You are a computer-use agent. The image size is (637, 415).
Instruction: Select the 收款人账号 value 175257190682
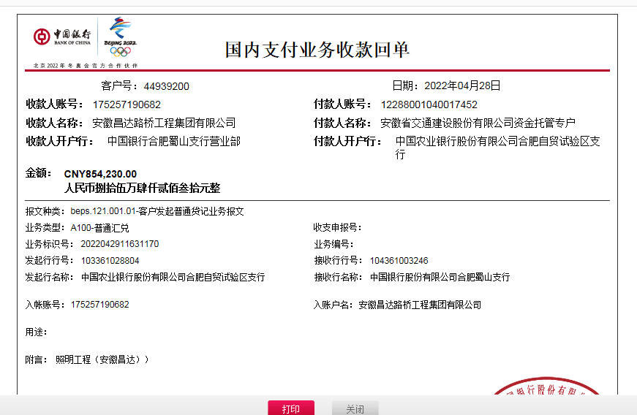(x=127, y=104)
